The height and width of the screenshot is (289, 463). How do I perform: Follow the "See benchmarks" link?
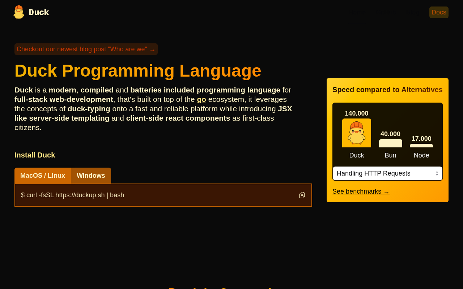pyautogui.click(x=361, y=191)
